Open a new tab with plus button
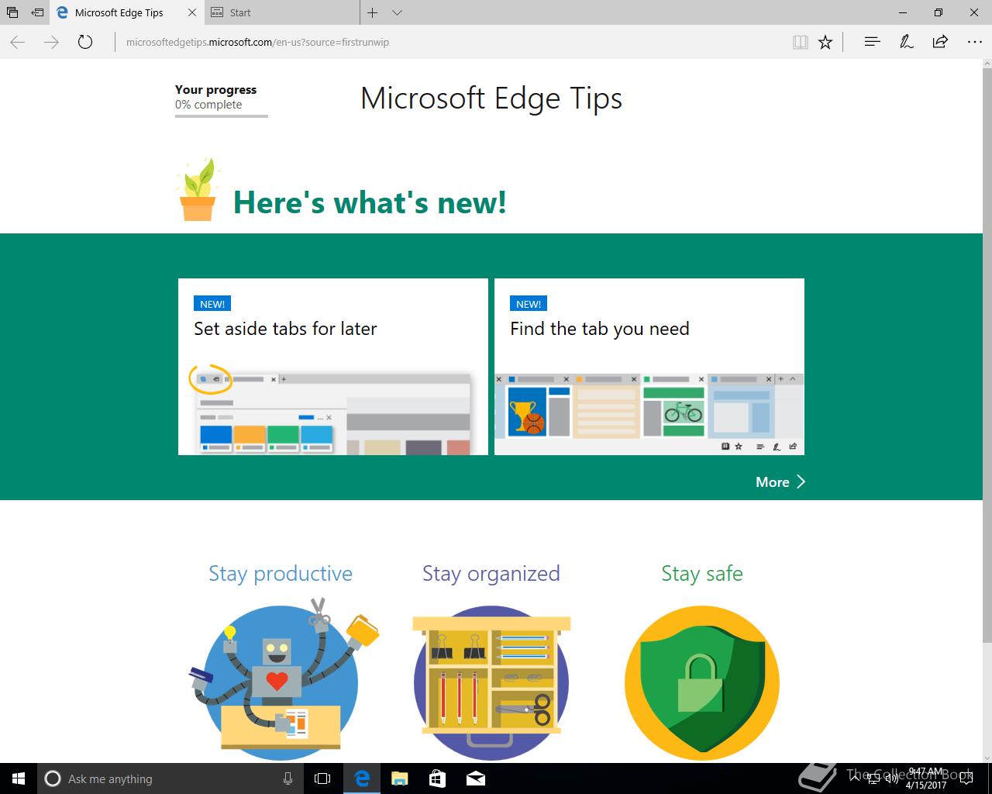The height and width of the screenshot is (794, 992). pyautogui.click(x=373, y=12)
